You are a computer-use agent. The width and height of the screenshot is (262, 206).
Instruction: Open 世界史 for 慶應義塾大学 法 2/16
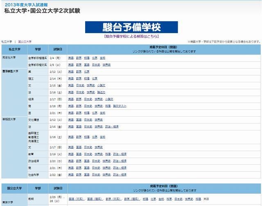pyautogui.click(x=91, y=92)
